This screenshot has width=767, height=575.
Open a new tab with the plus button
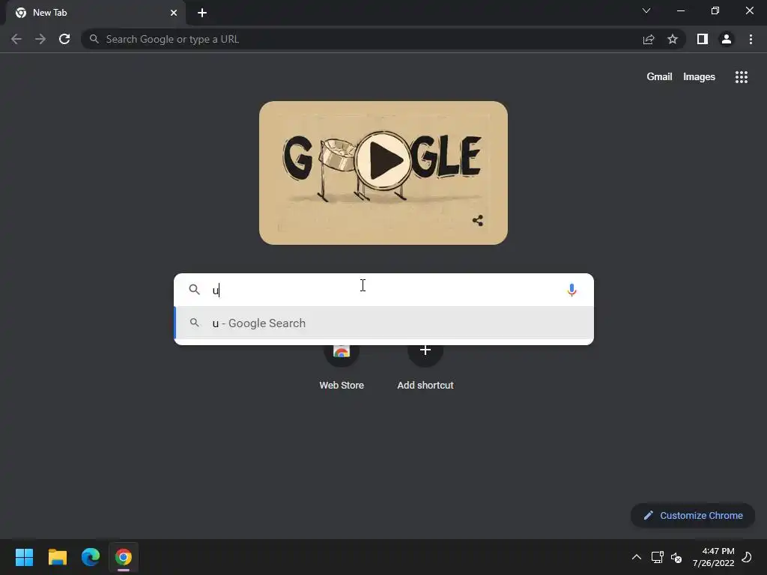coord(202,13)
